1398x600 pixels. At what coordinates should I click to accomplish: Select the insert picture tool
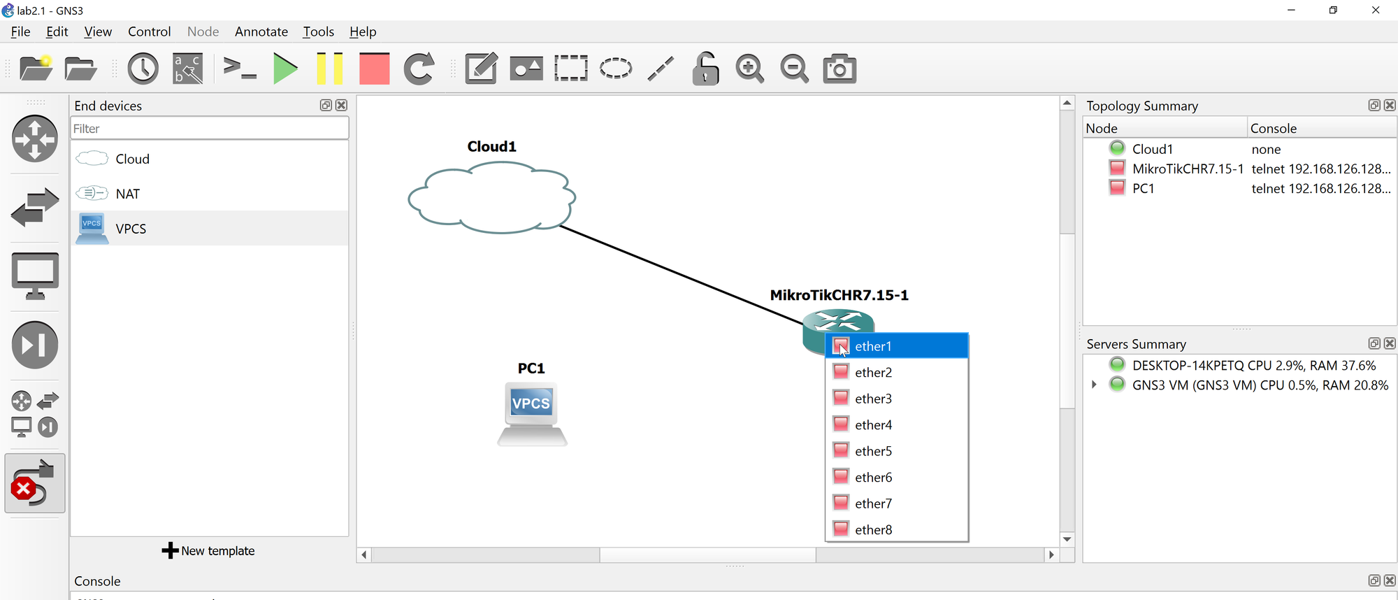[x=526, y=69]
